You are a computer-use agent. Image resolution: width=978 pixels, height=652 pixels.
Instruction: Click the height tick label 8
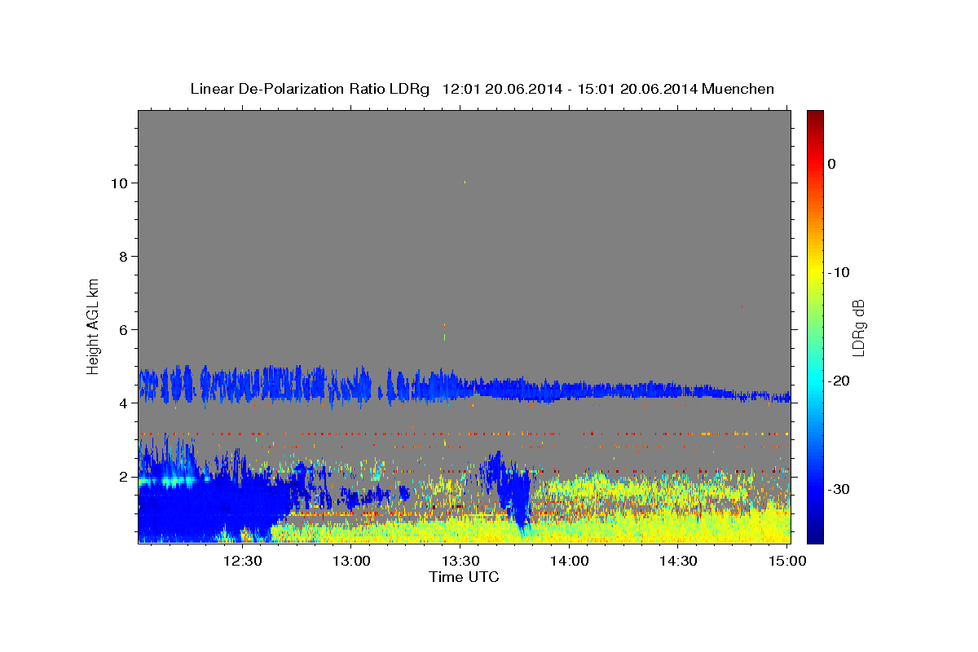[125, 256]
